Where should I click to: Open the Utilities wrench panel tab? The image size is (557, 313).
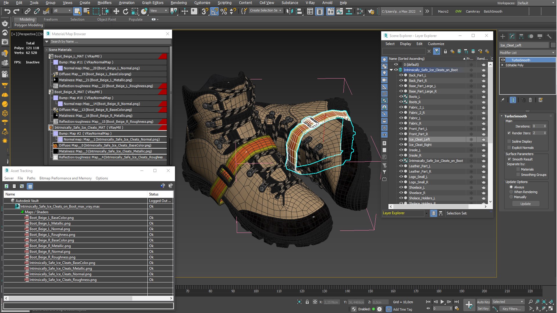[x=549, y=36]
